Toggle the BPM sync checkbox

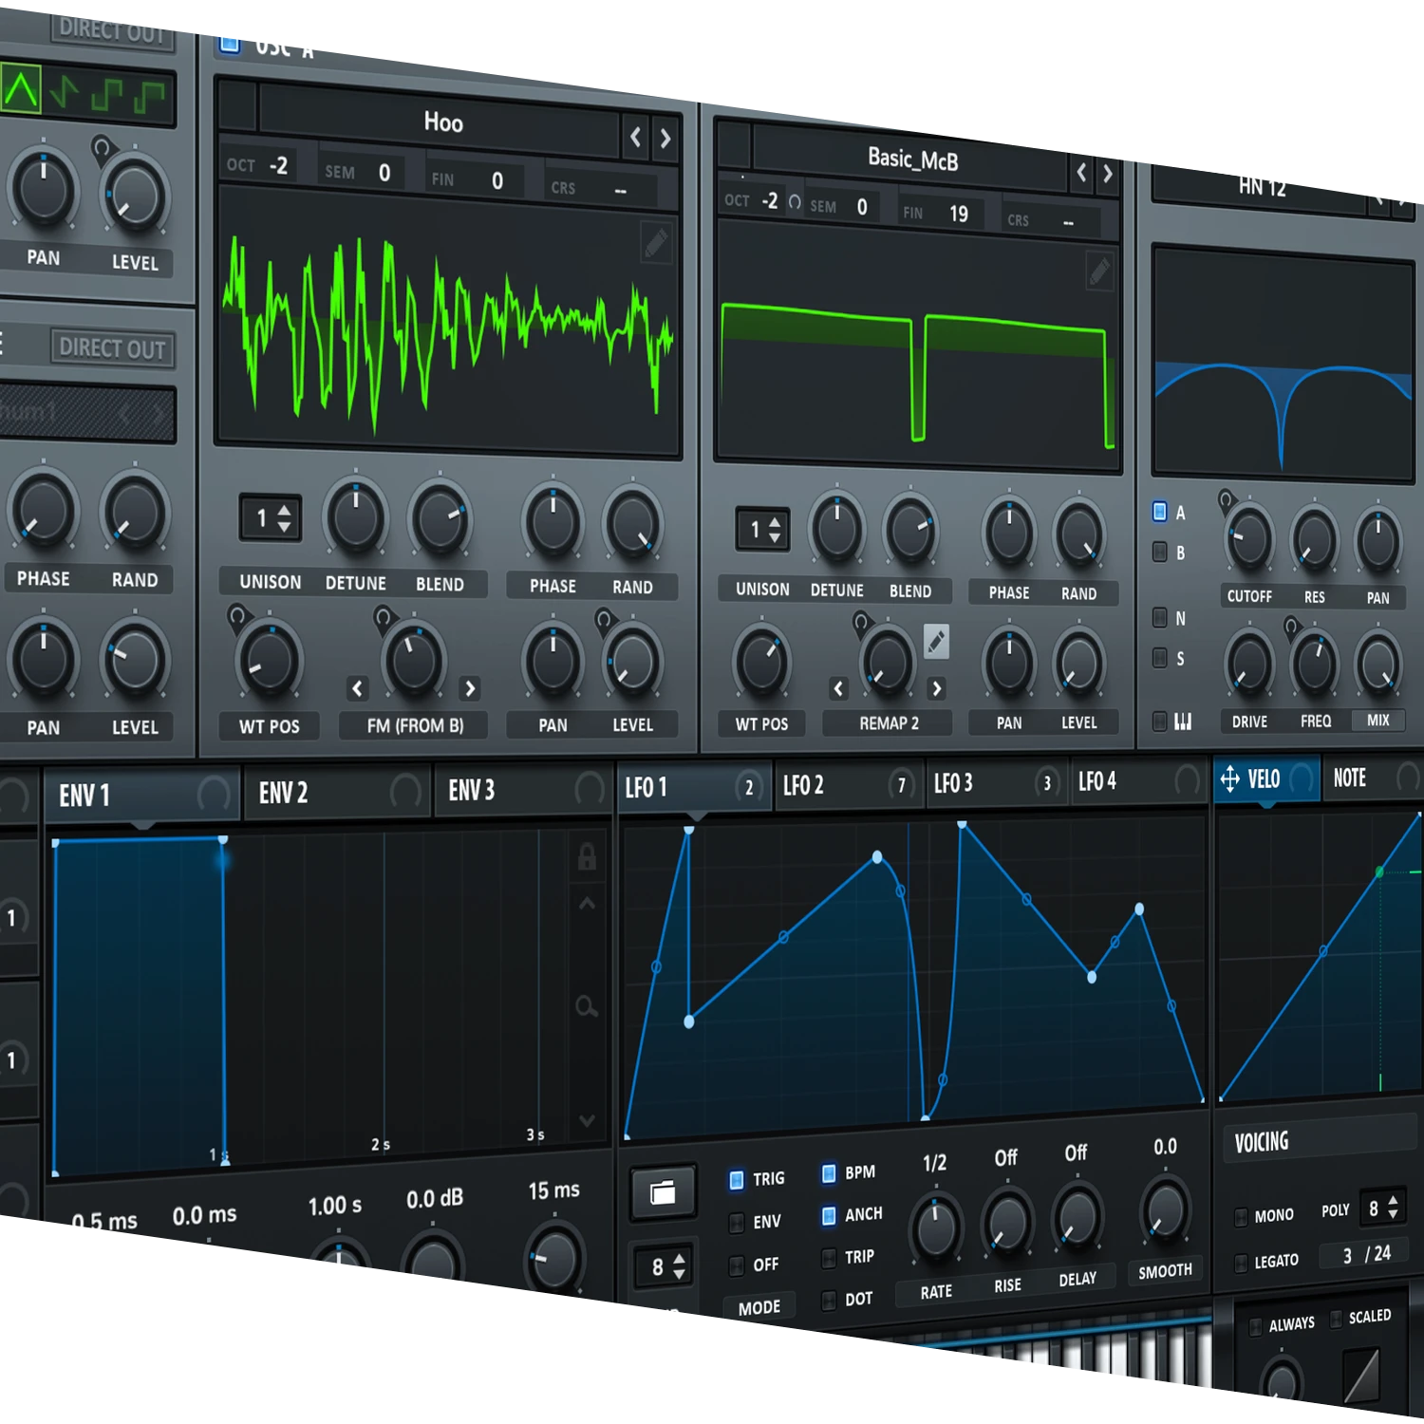[829, 1173]
